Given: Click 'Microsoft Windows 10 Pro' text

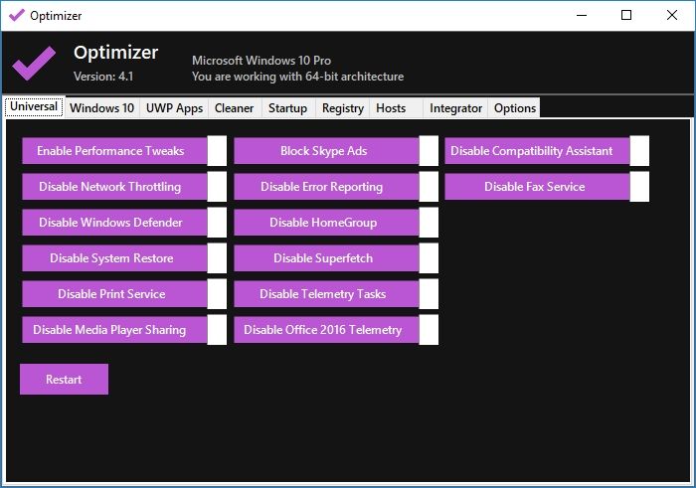Looking at the screenshot, I should point(261,61).
